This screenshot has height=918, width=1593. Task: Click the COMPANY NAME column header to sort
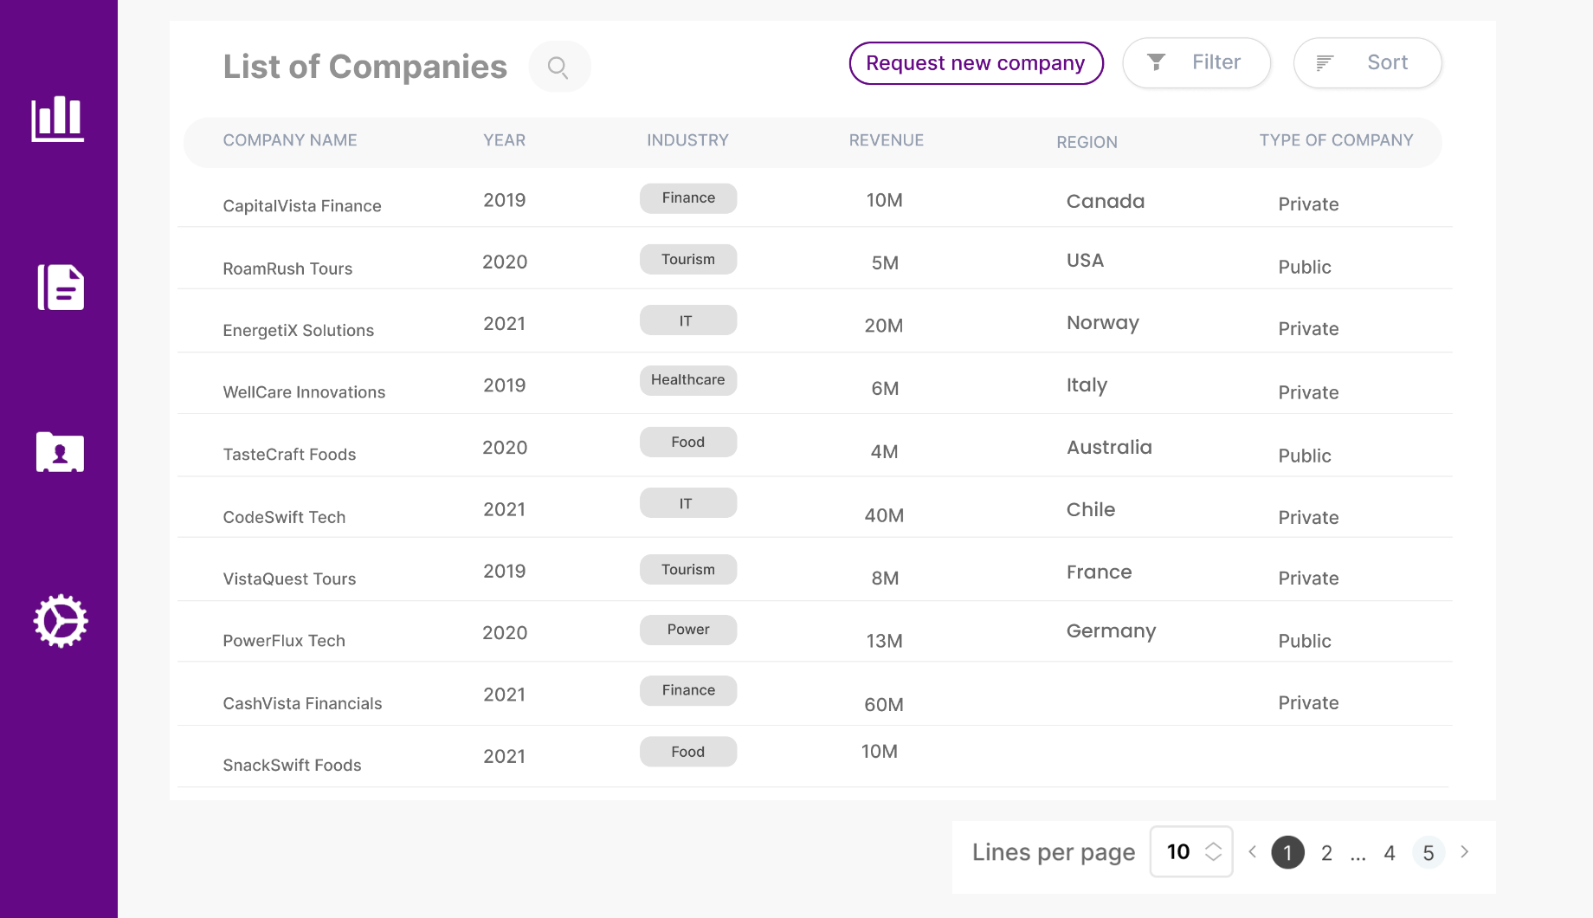pyautogui.click(x=290, y=139)
